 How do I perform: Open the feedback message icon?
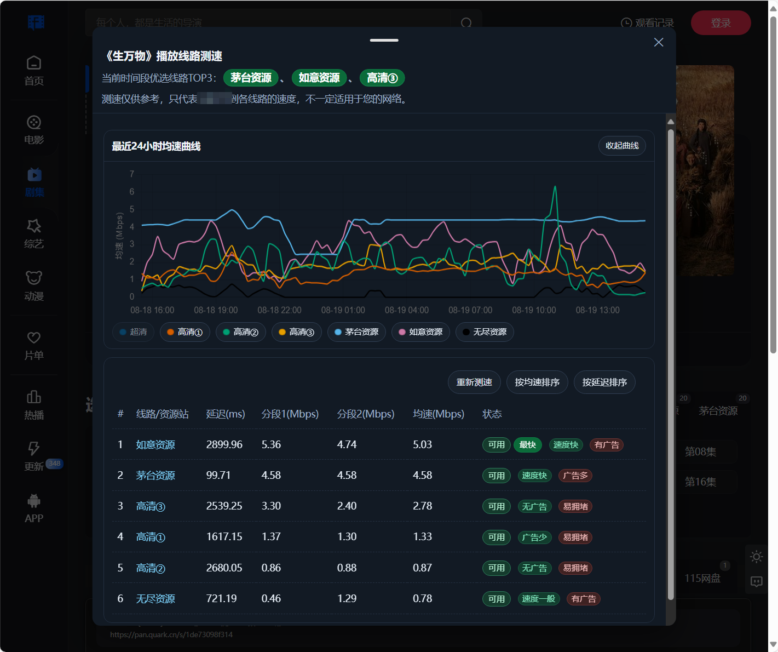pos(757,581)
